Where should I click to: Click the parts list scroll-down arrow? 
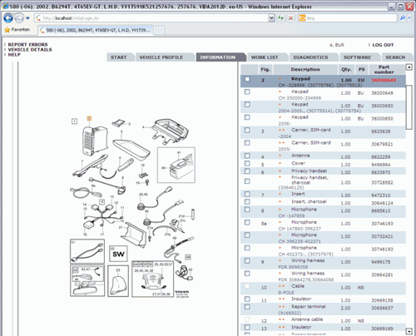(409, 331)
